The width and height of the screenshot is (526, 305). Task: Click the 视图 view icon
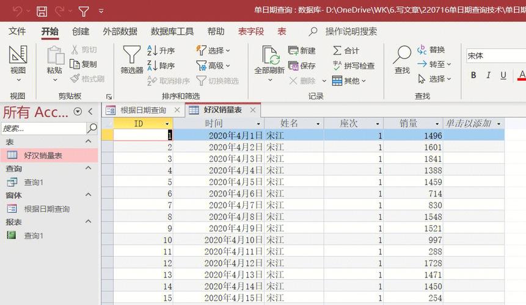tap(18, 54)
